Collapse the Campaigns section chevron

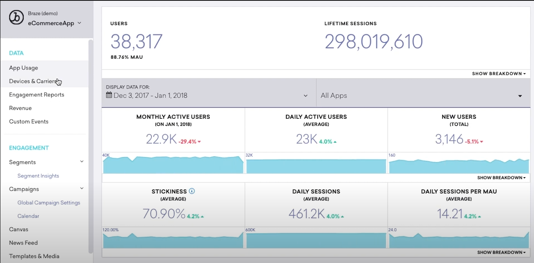click(x=82, y=188)
